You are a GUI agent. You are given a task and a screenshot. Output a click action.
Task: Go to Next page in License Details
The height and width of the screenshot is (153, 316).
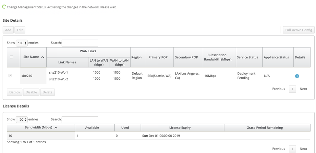pyautogui.click(x=303, y=149)
